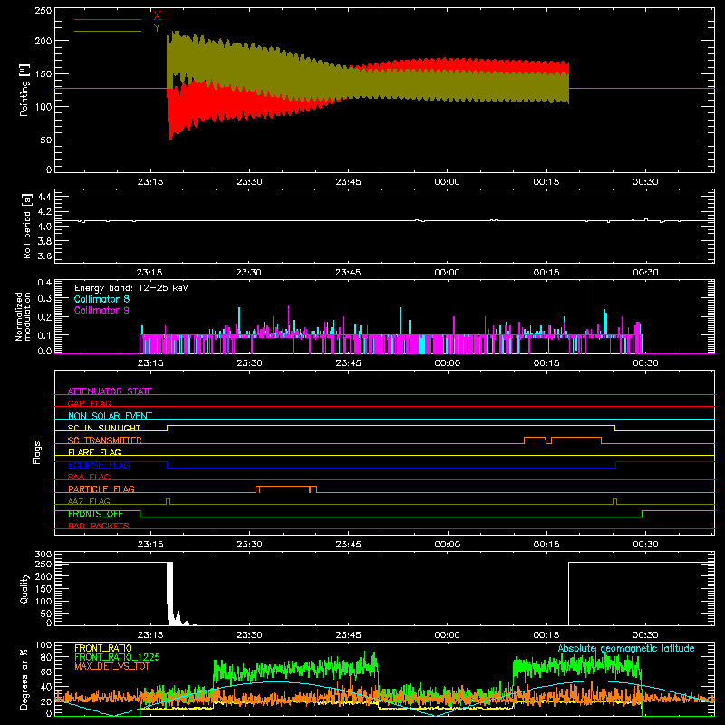Click the NON_SOLAR_EVENT flag label
725x725 pixels.
110,416
